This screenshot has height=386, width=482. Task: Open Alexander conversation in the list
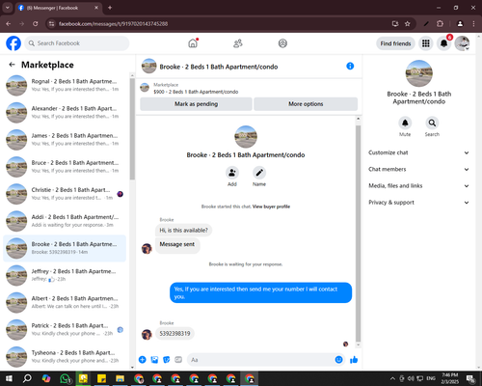coord(65,113)
